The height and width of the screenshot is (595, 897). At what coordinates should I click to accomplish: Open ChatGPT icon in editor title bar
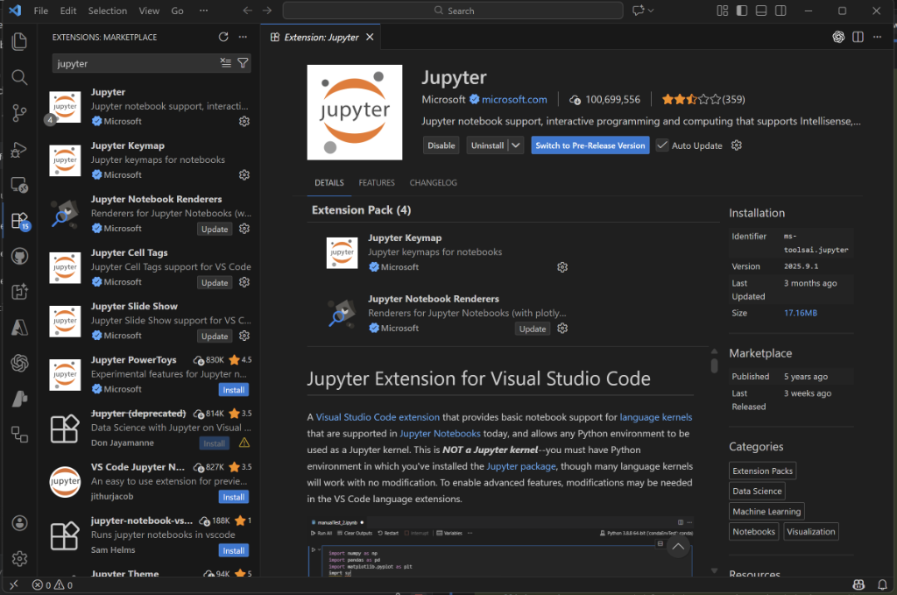pos(838,37)
